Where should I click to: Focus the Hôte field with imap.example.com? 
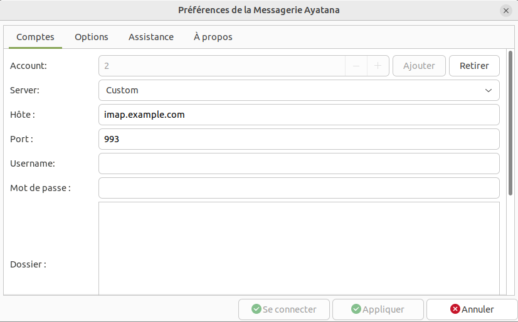[299, 115]
